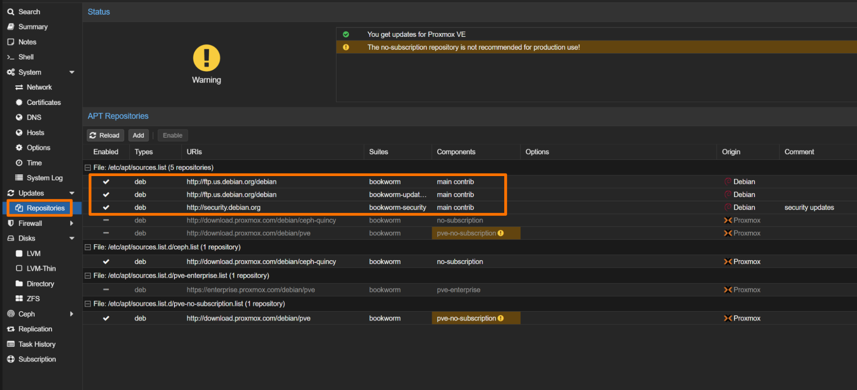Open the Task History menu item
Image resolution: width=857 pixels, height=390 pixels.
36,344
